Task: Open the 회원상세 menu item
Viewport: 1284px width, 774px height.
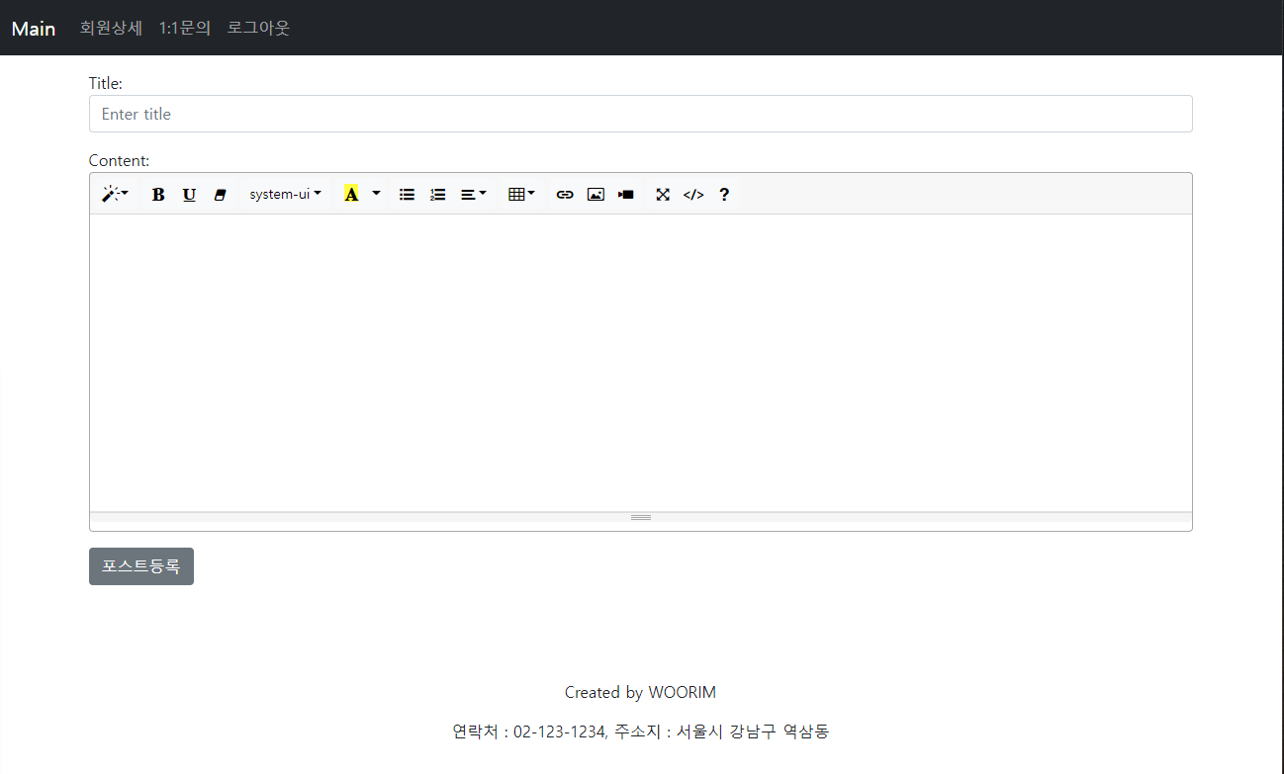Action: pos(111,28)
